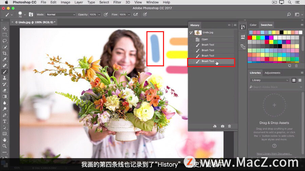
Task: Open the Libraries help question icon
Action: 274,146
